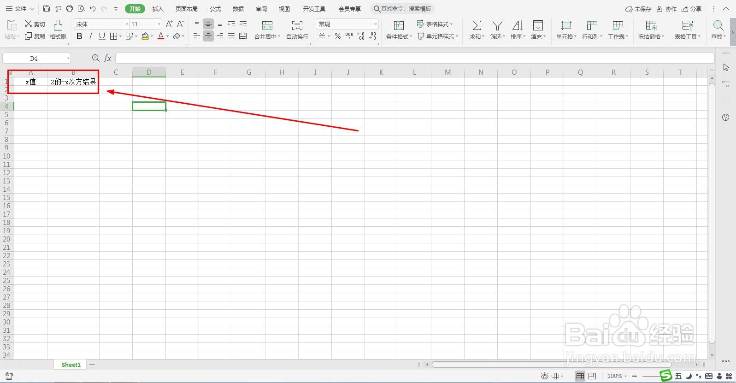This screenshot has width=736, height=383.
Task: Click the Find (查找) magnifier icon
Action: pos(718,25)
